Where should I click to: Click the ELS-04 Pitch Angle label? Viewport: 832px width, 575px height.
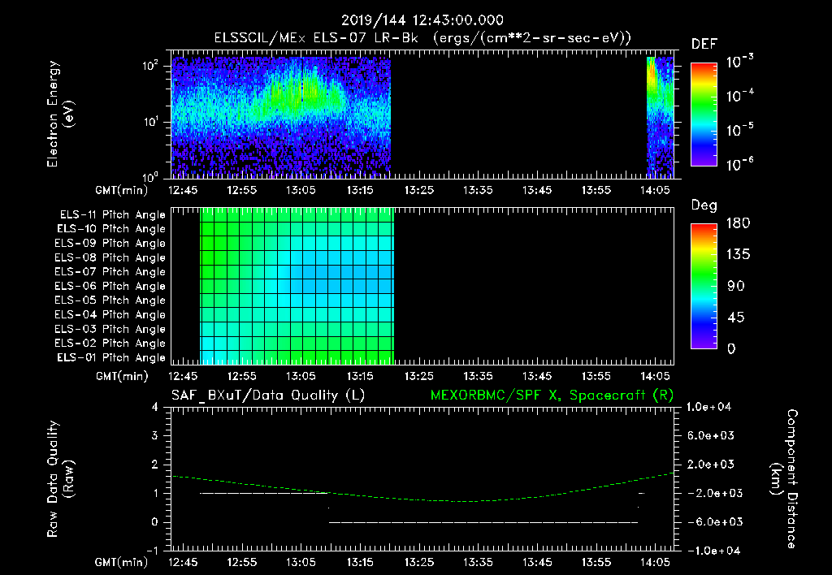110,314
